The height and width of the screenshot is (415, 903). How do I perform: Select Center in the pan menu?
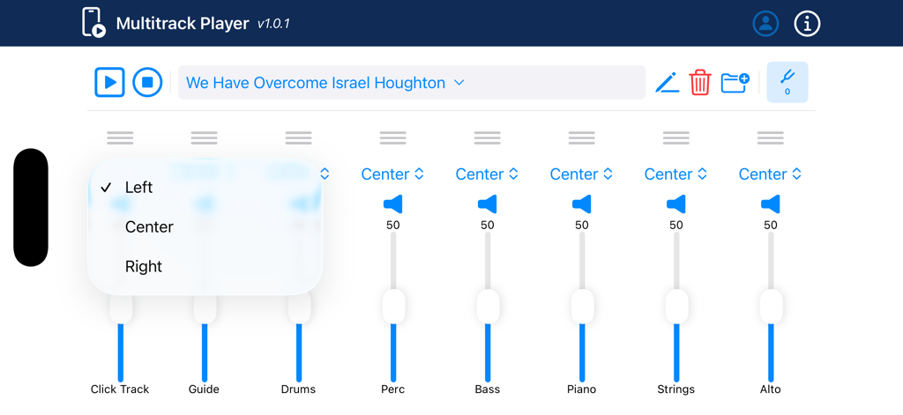pos(149,226)
